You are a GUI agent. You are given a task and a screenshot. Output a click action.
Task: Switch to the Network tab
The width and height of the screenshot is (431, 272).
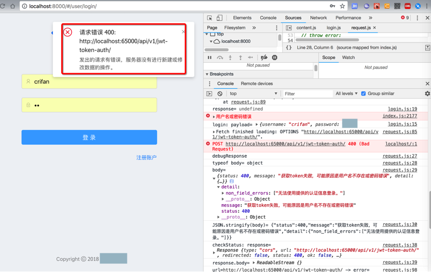click(x=318, y=18)
